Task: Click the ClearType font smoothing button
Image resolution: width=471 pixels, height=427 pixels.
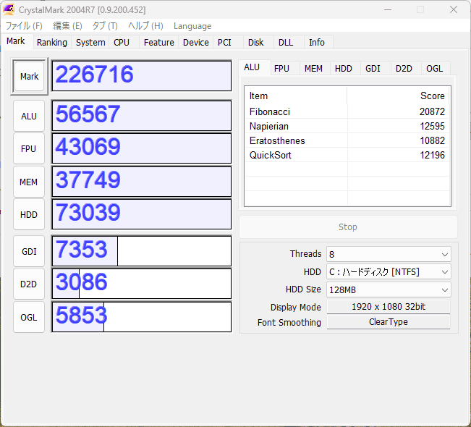Action: coord(389,322)
